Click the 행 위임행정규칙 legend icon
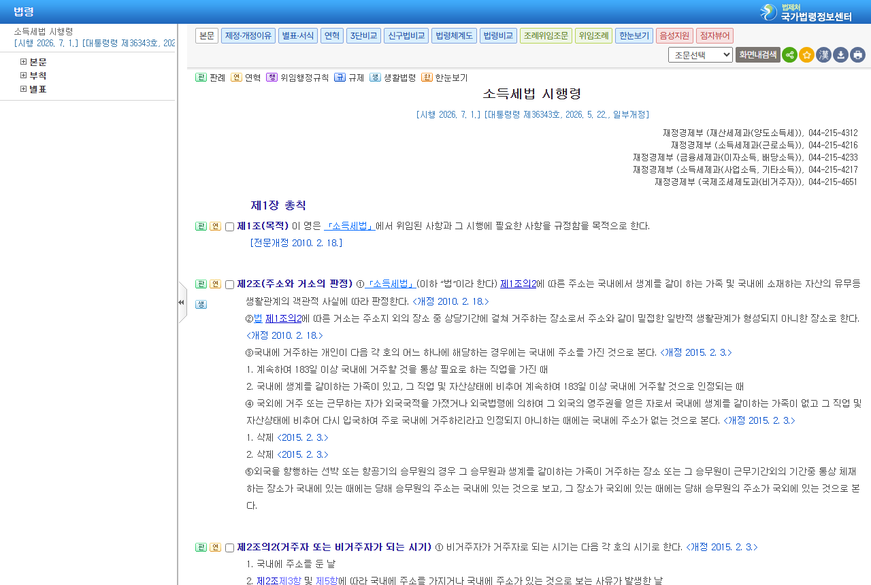Screen dimensions: 871x585 (x=272, y=78)
